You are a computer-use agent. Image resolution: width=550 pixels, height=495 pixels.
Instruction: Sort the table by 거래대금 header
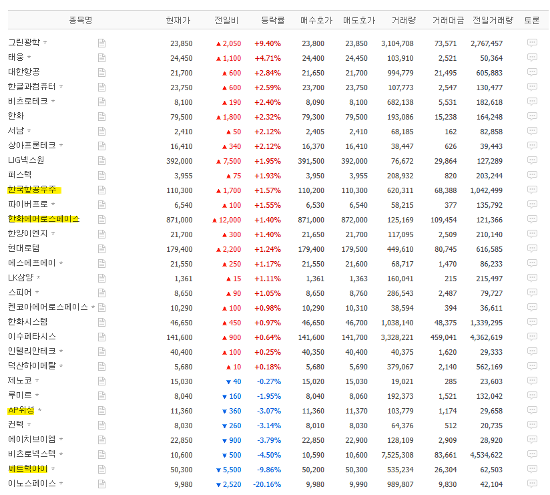point(448,20)
